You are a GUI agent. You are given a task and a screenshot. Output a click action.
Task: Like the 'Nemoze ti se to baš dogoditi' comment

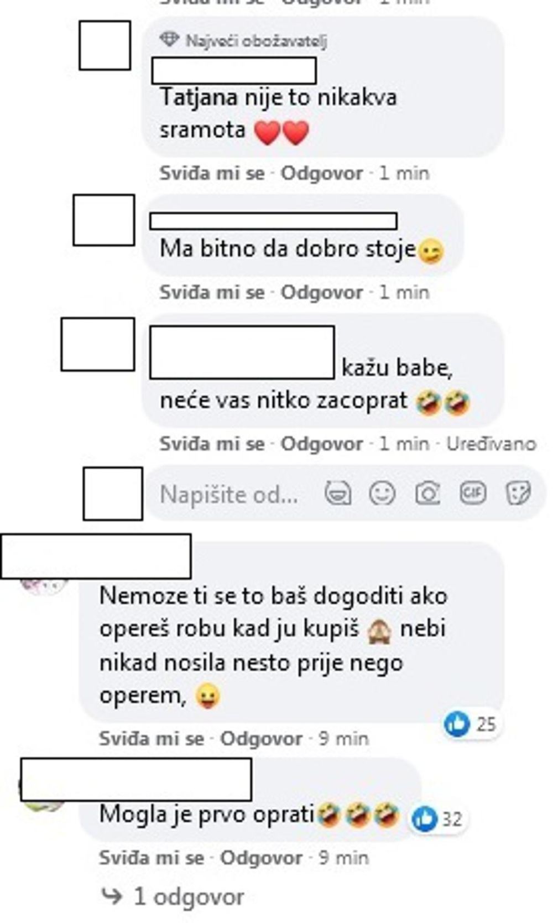(x=152, y=739)
